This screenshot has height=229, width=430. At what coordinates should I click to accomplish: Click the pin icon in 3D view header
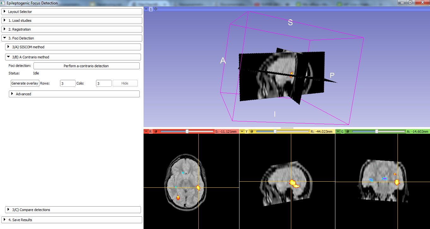pos(146,9)
